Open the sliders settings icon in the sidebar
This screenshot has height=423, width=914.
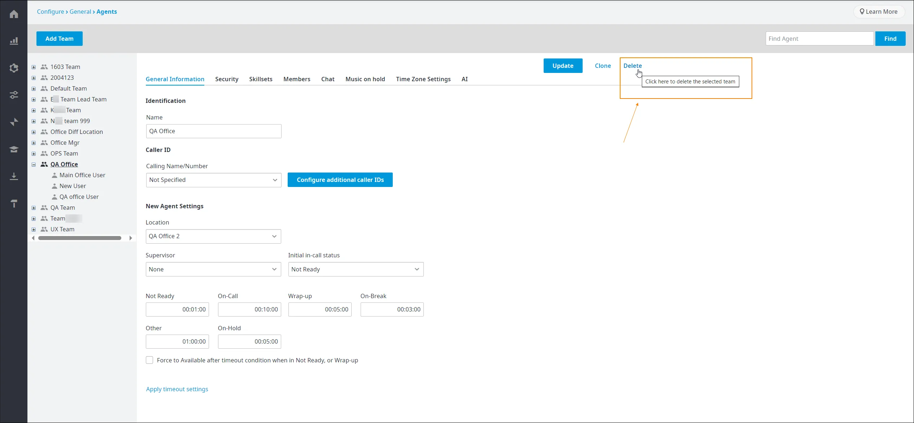coord(14,95)
